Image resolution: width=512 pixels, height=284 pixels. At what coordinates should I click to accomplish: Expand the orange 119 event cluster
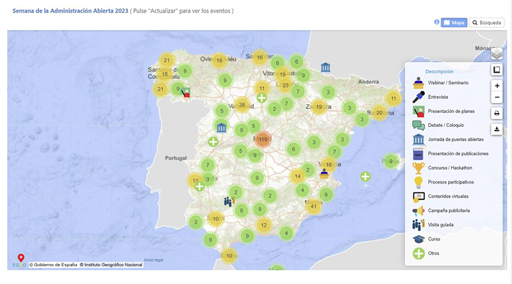264,139
